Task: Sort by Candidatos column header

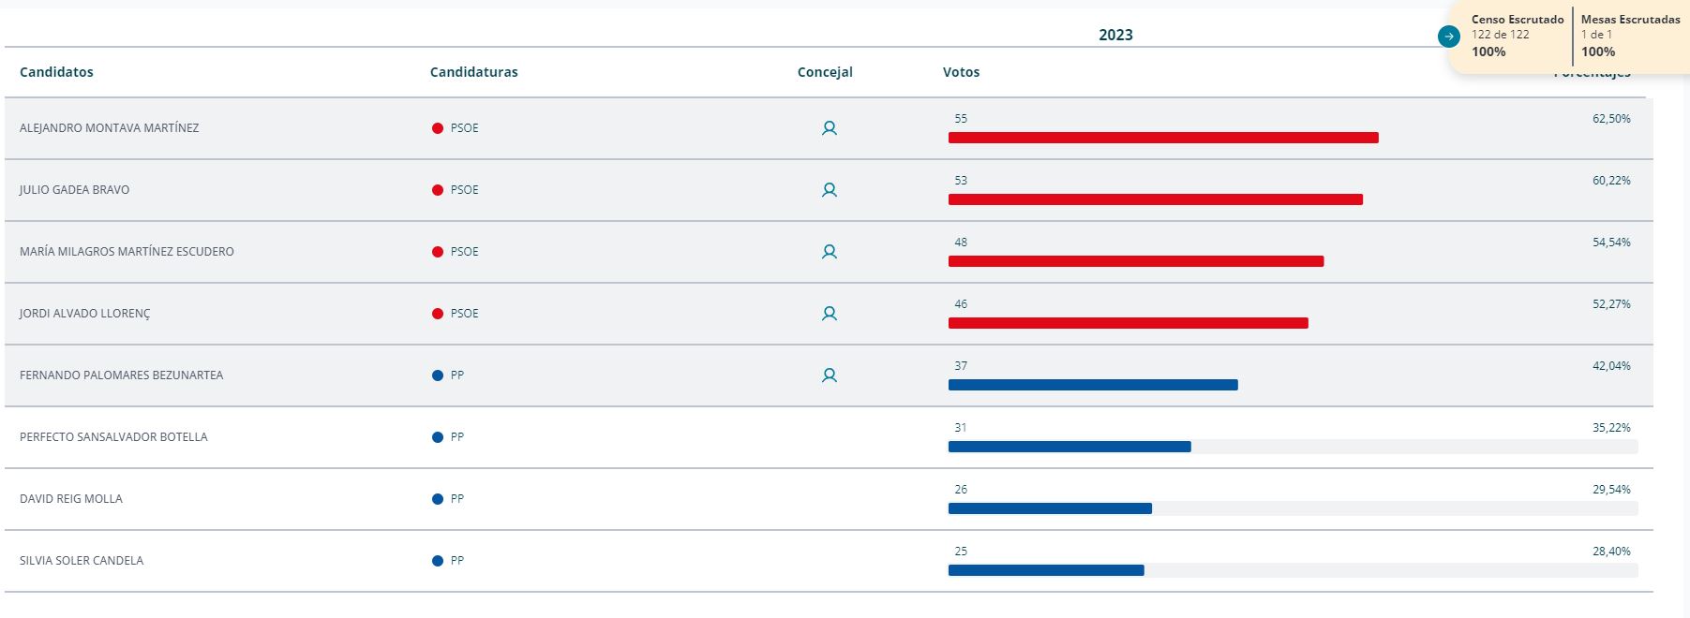Action: (x=56, y=72)
